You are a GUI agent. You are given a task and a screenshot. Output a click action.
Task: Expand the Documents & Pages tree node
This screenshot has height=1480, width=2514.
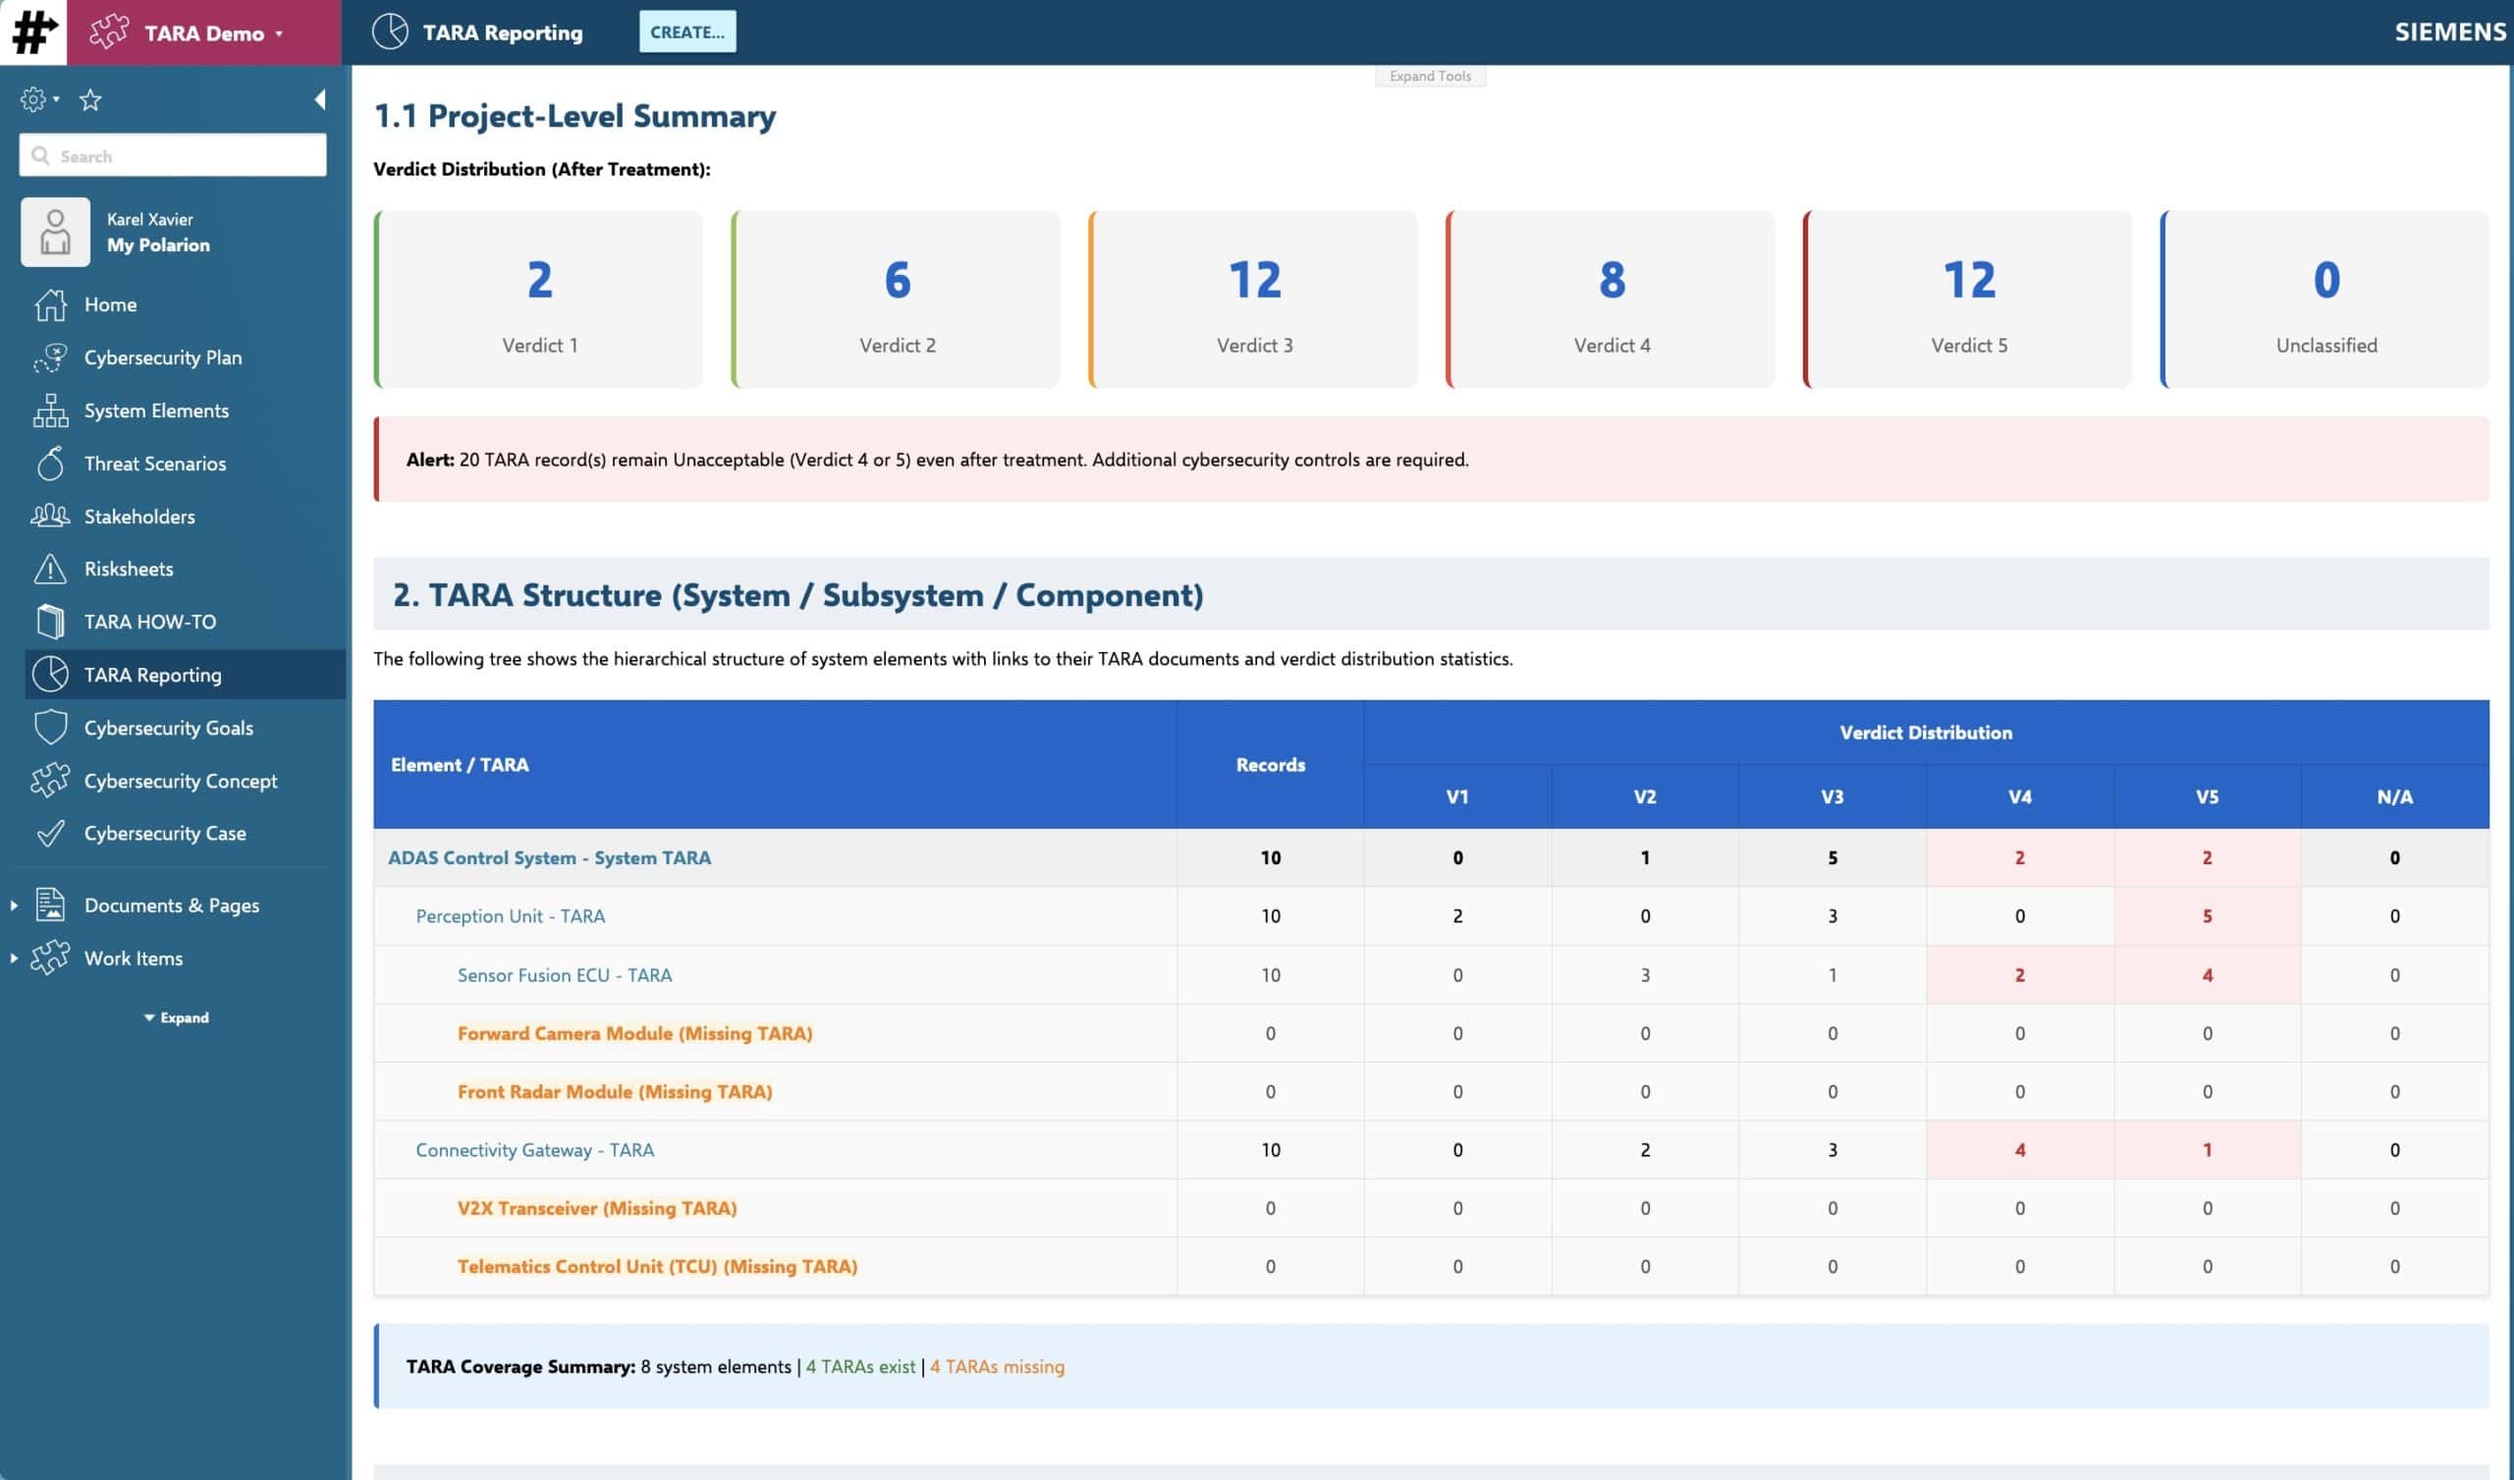click(x=14, y=905)
